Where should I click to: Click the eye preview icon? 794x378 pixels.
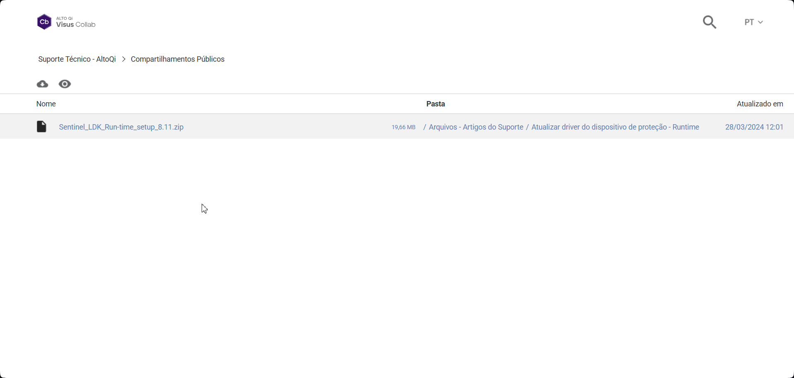tap(65, 84)
